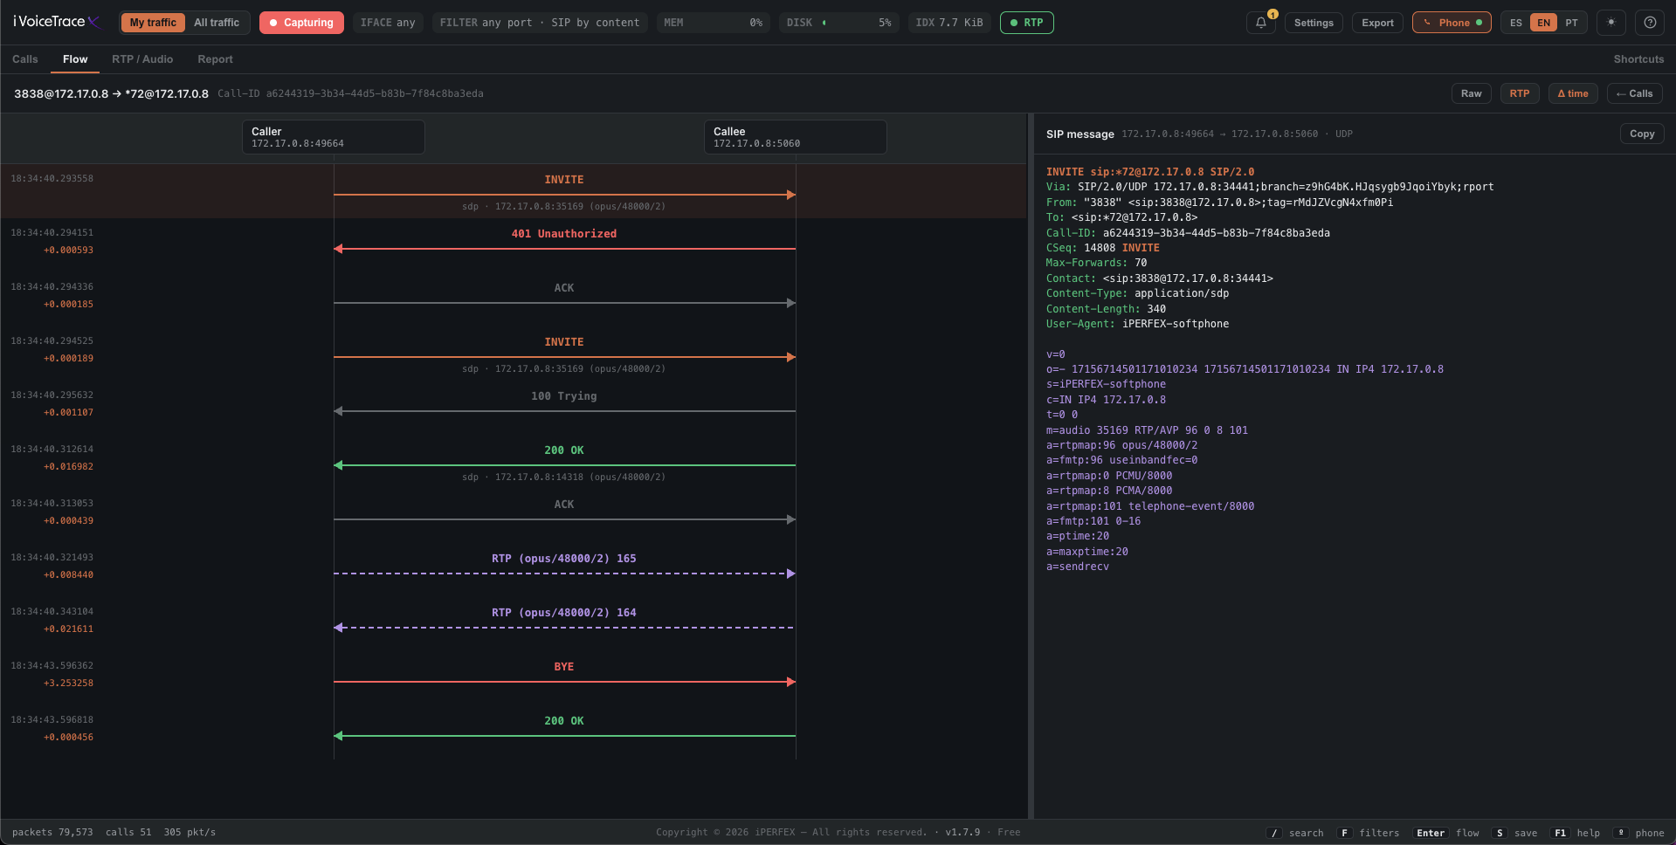The height and width of the screenshot is (845, 1676).
Task: Click the phone shortcut hint in footer
Action: [x=1638, y=833]
